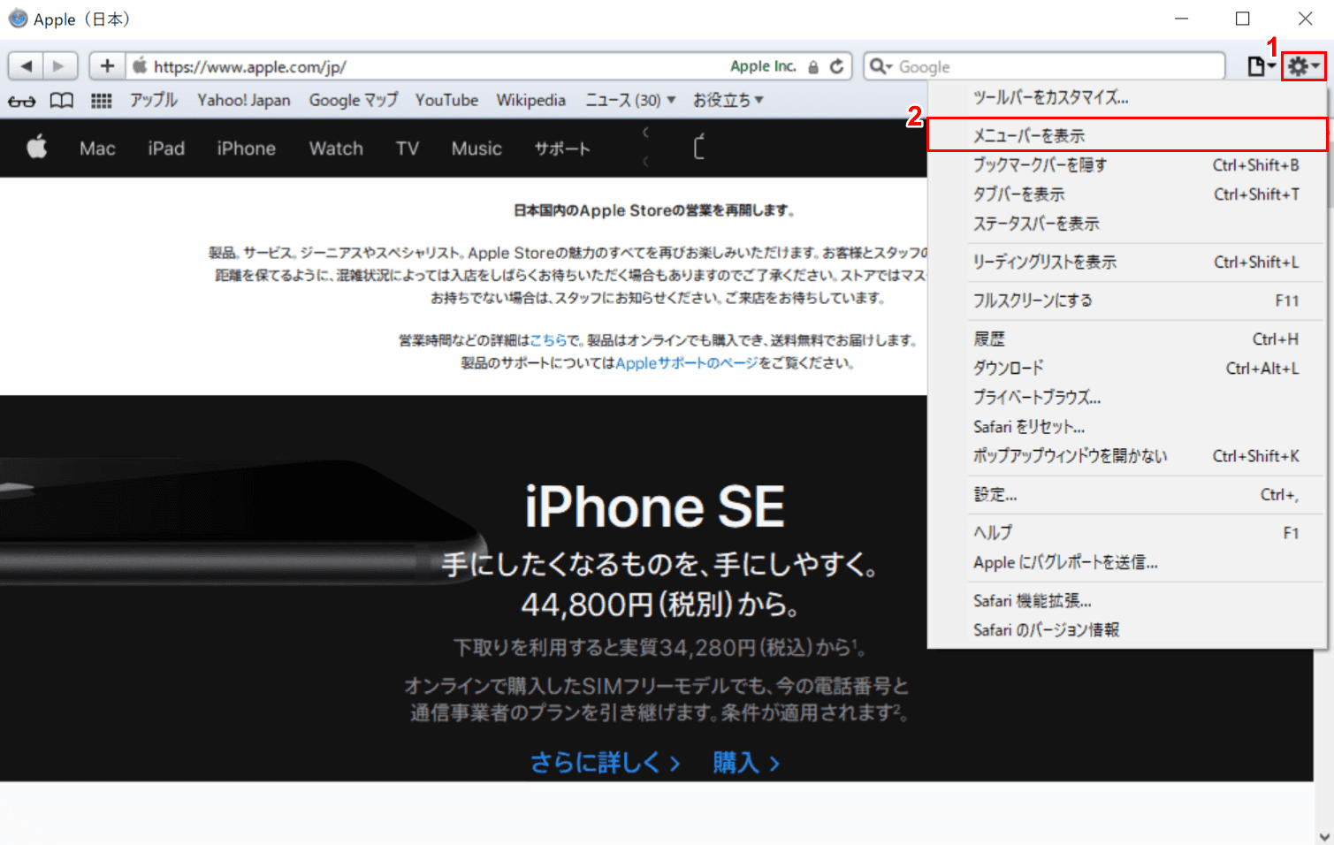Image resolution: width=1334 pixels, height=845 pixels.
Task: Open the page menu document icon
Action: 1261,66
